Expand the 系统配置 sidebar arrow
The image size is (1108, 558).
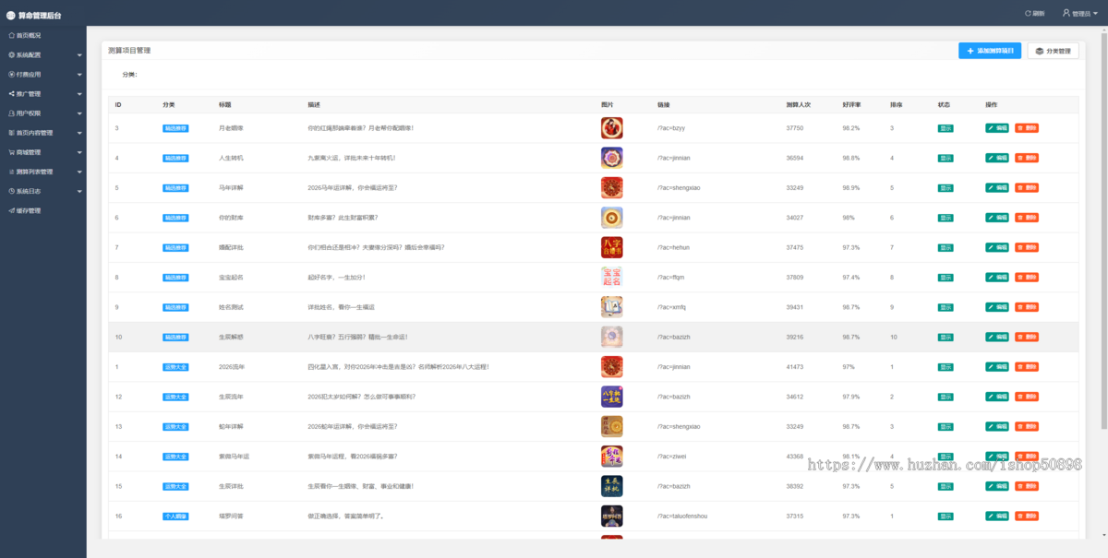coord(79,55)
